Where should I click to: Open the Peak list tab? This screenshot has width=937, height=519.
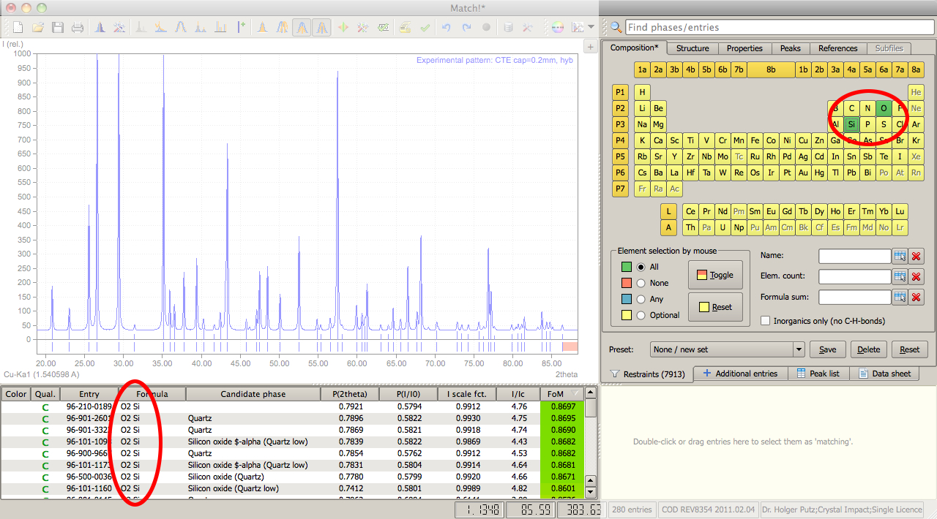click(x=818, y=374)
